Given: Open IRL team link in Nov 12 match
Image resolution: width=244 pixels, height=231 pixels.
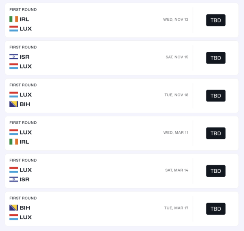Looking at the screenshot, I should (24, 19).
